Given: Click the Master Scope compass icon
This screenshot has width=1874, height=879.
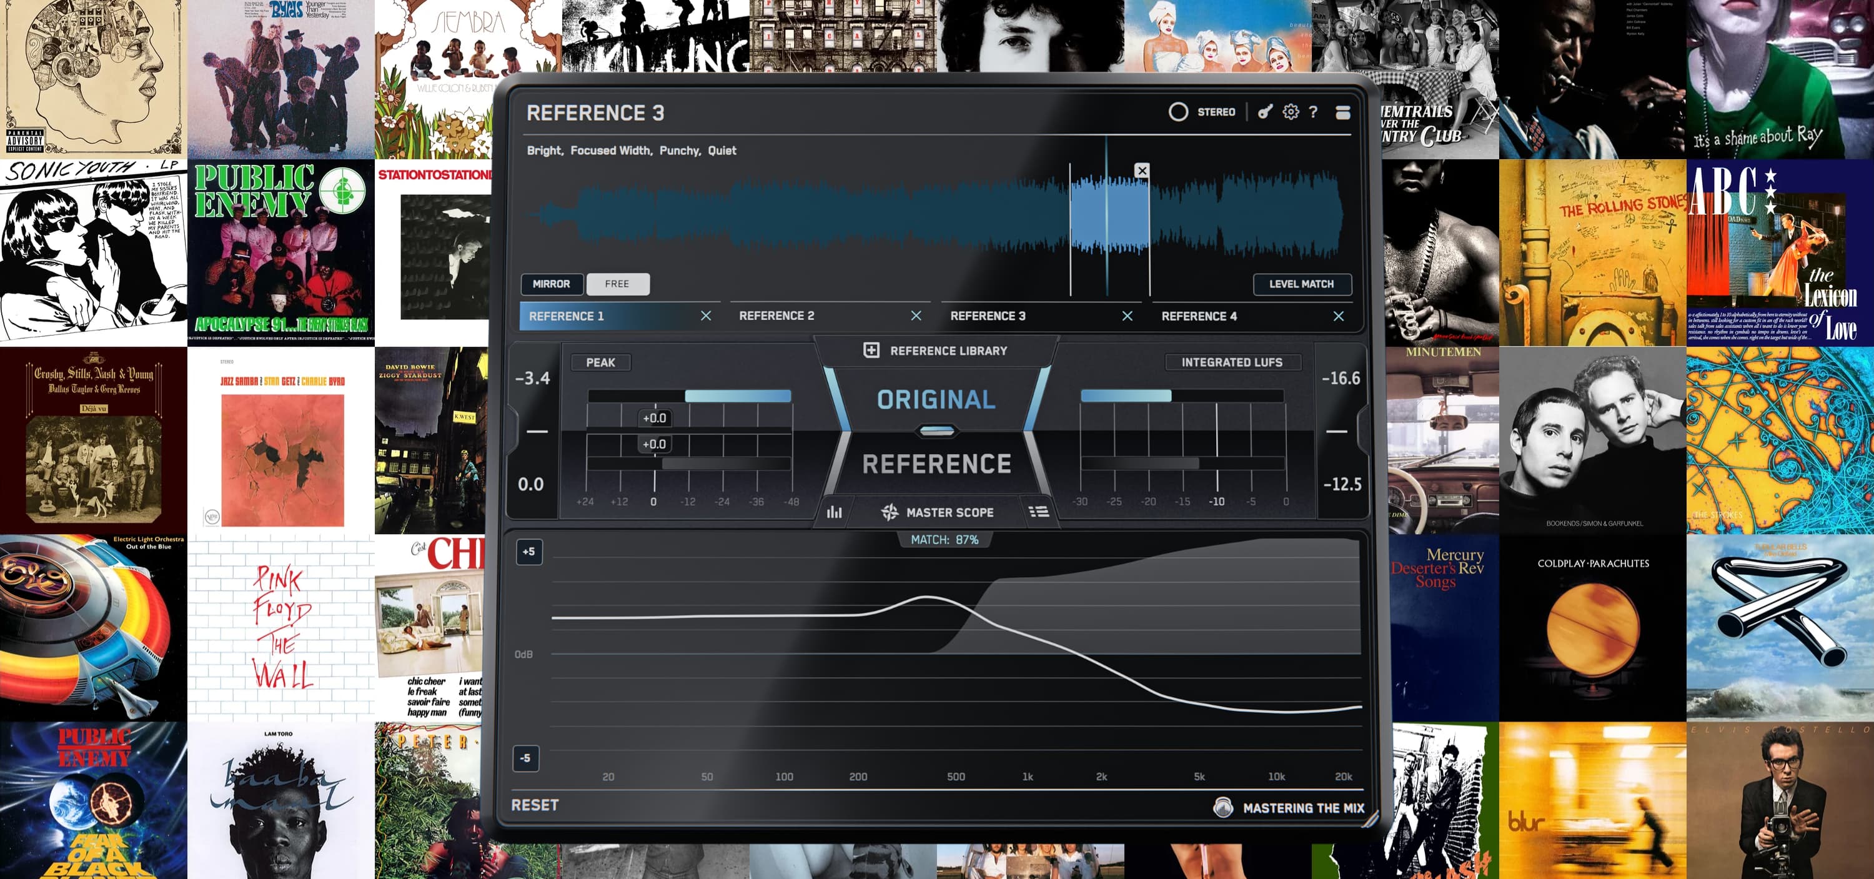Looking at the screenshot, I should 889,512.
